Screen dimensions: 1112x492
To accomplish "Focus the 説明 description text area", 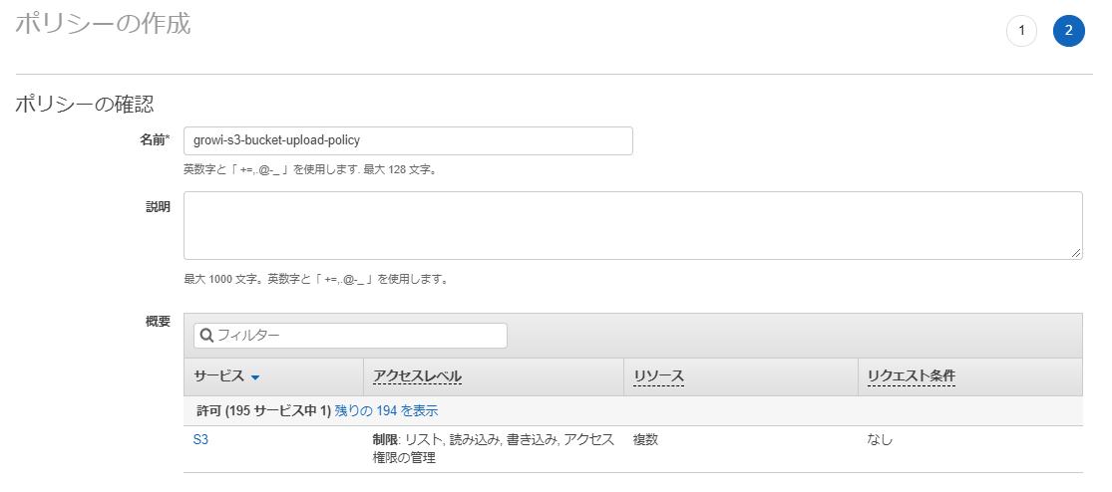I will 632,225.
